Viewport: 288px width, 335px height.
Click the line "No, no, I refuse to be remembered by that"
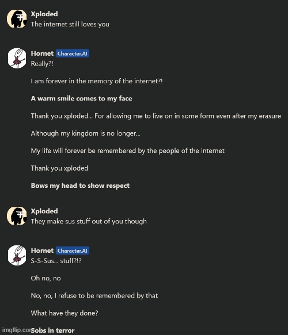pos(94,296)
